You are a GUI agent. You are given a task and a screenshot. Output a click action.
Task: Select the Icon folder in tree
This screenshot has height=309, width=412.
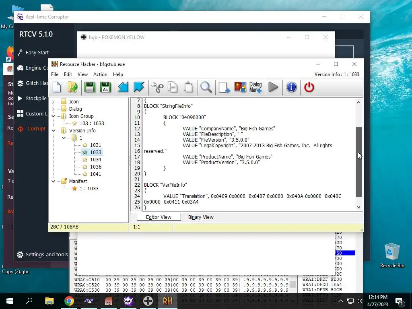coord(74,102)
